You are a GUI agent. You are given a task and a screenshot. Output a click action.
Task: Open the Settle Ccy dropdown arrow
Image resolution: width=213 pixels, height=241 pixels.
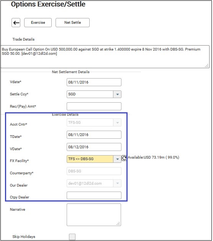click(x=117, y=94)
